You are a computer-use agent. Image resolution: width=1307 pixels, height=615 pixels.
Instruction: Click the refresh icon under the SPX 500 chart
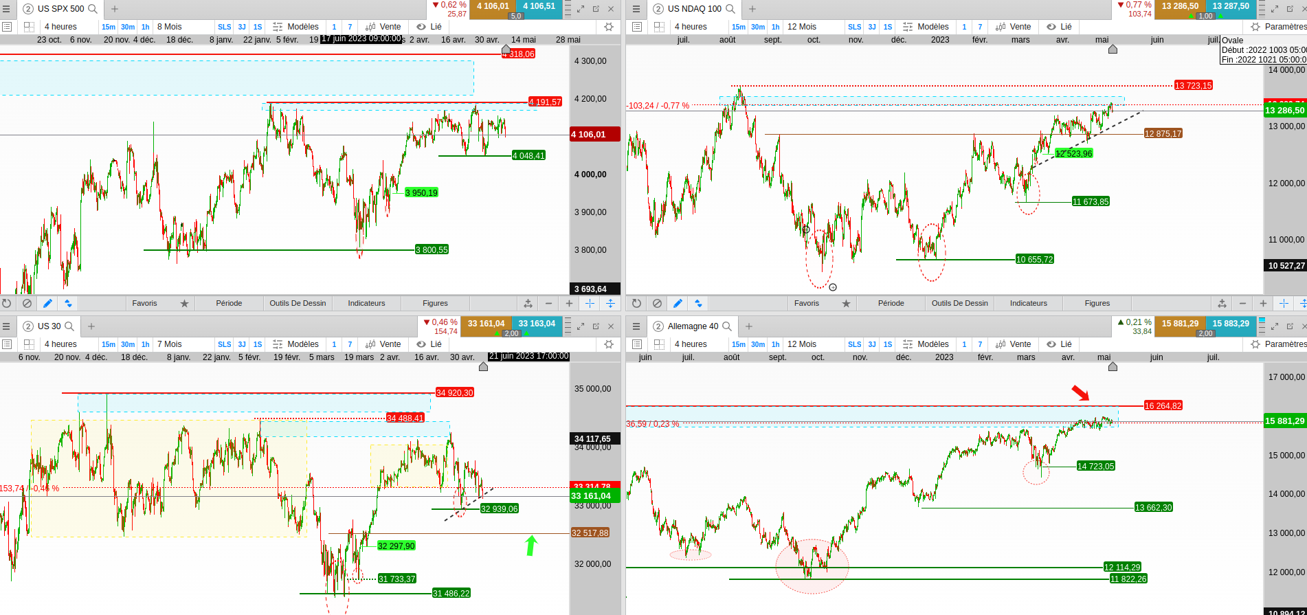coord(7,303)
